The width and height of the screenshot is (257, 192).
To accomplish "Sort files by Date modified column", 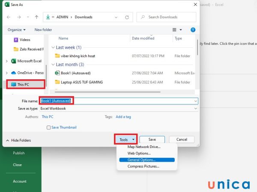I will (x=143, y=38).
